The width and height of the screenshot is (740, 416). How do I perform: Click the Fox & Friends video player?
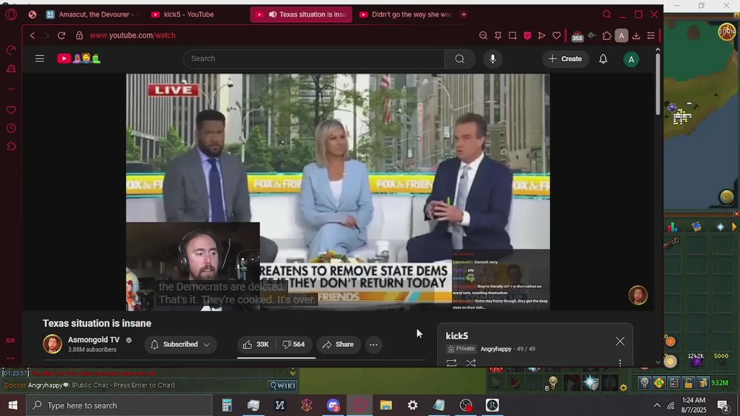pos(338,192)
